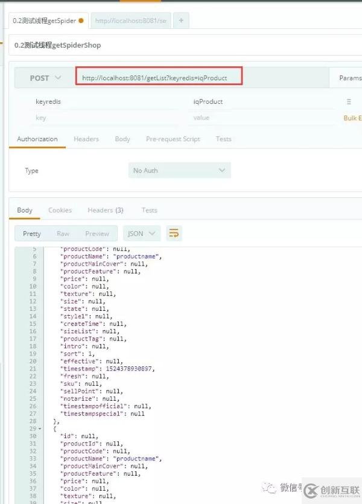Select the response Body tab
The width and height of the screenshot is (362, 504).
pos(25,210)
